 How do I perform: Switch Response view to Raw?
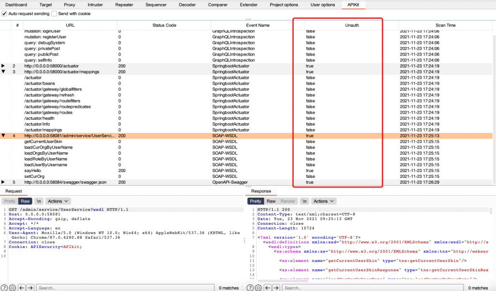[271, 201]
